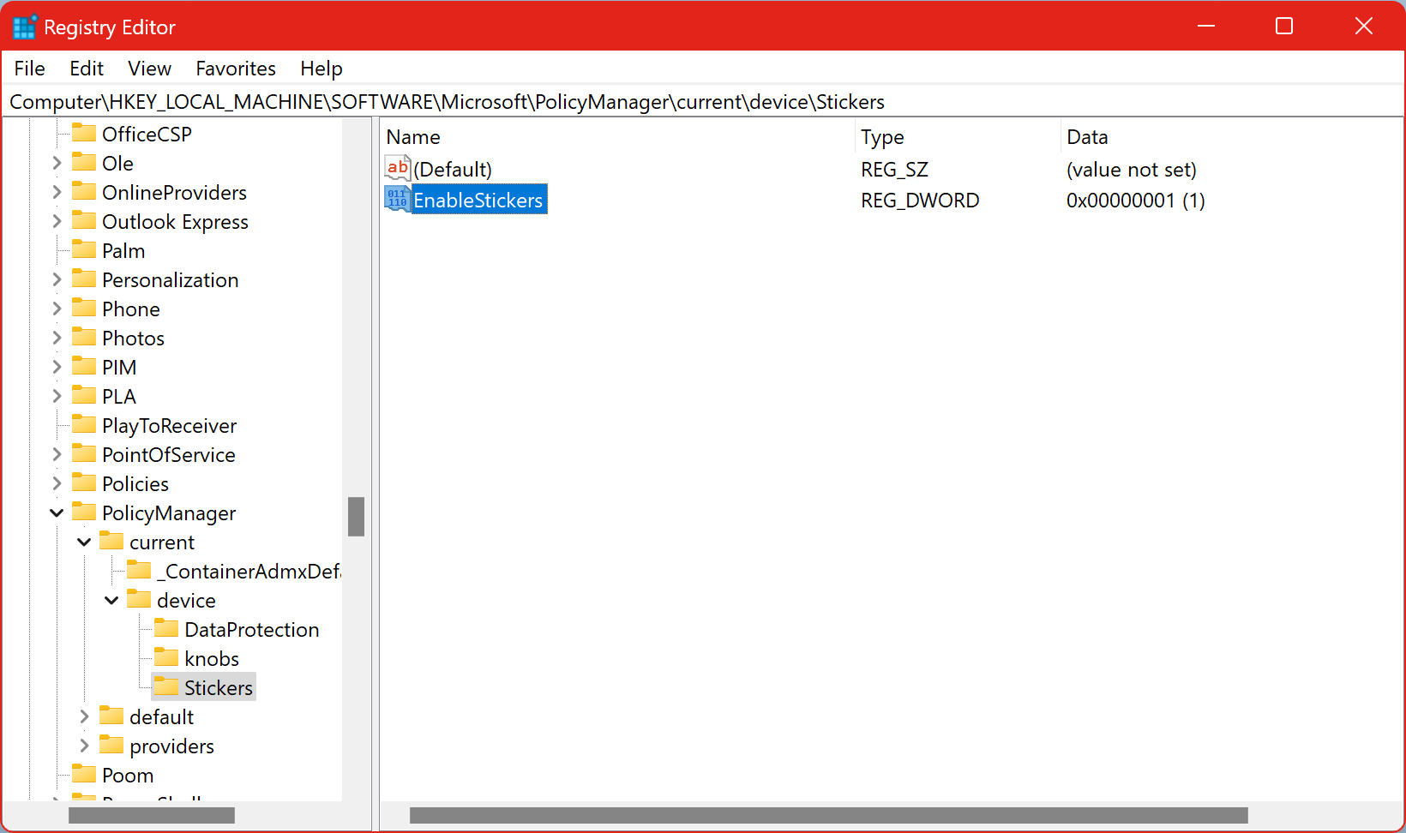Select the EnableStickers value name
The height and width of the screenshot is (833, 1406).
click(x=478, y=200)
